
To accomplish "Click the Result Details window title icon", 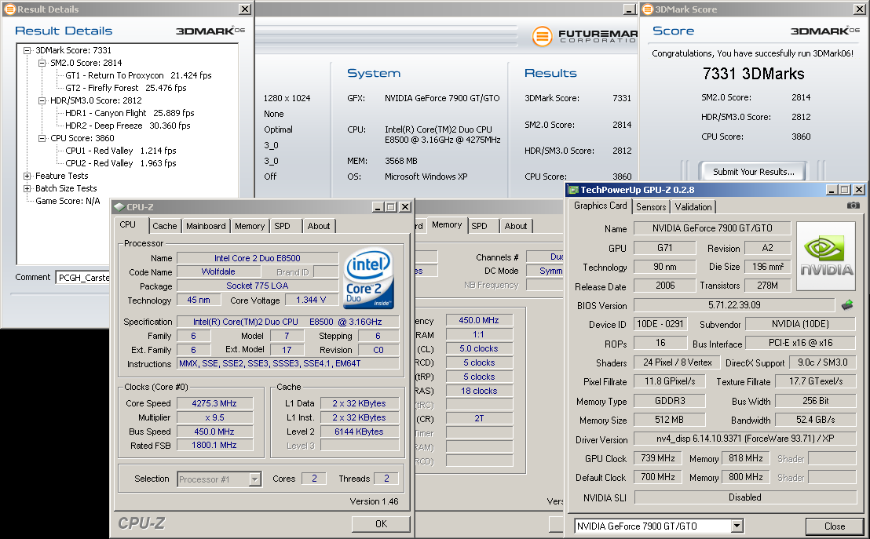I will 10,9.
